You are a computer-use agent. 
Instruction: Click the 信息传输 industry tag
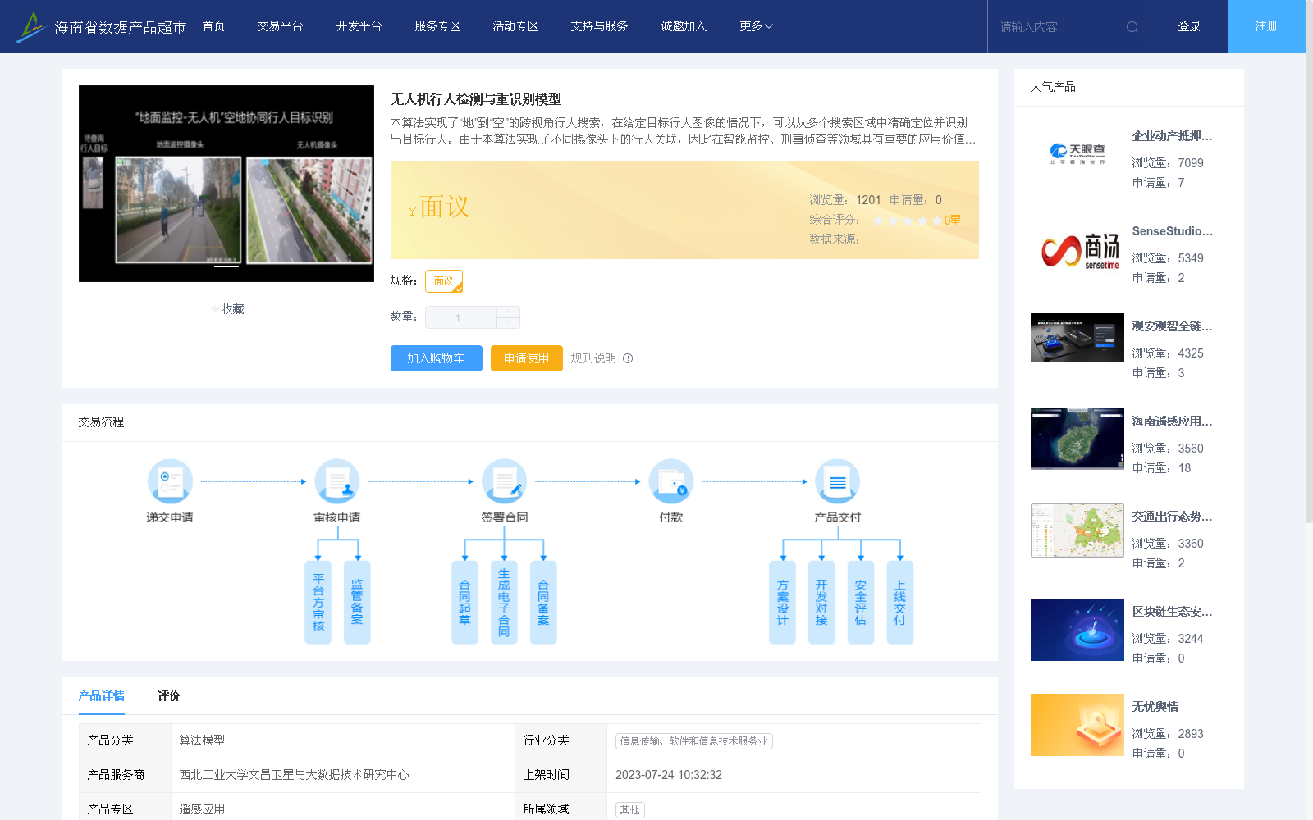point(694,741)
